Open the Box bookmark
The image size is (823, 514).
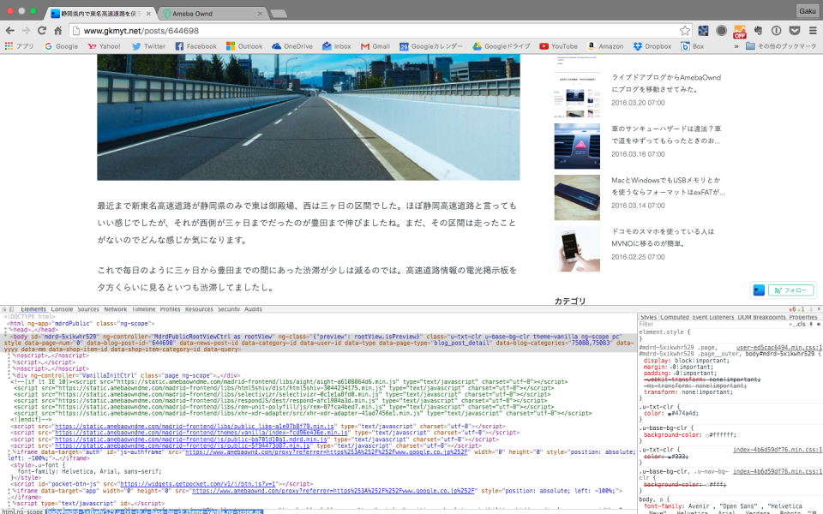pos(693,46)
